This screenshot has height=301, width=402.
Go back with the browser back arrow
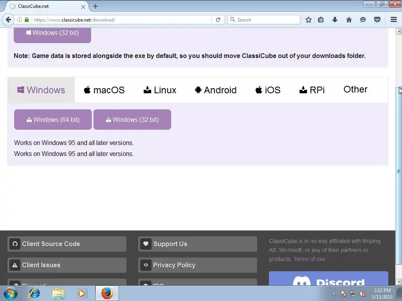[x=8, y=20]
